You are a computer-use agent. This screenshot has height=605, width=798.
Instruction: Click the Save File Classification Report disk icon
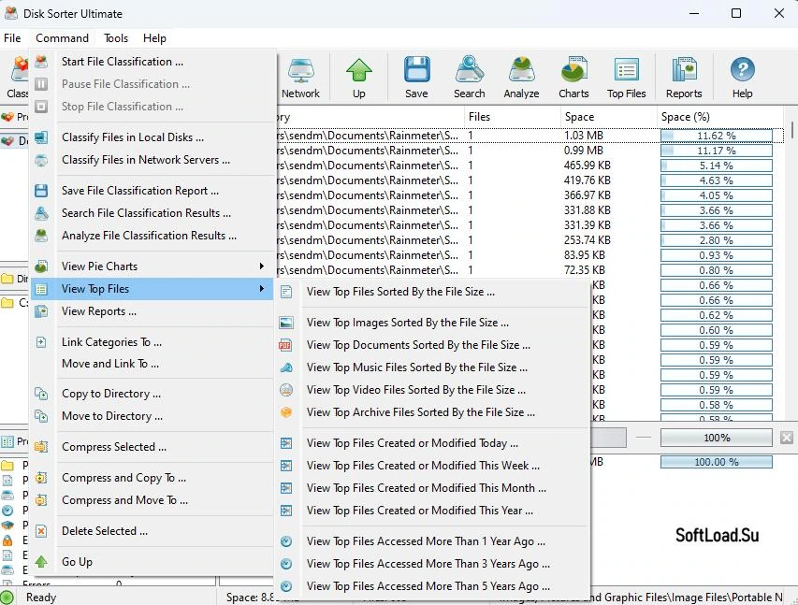pyautogui.click(x=41, y=191)
